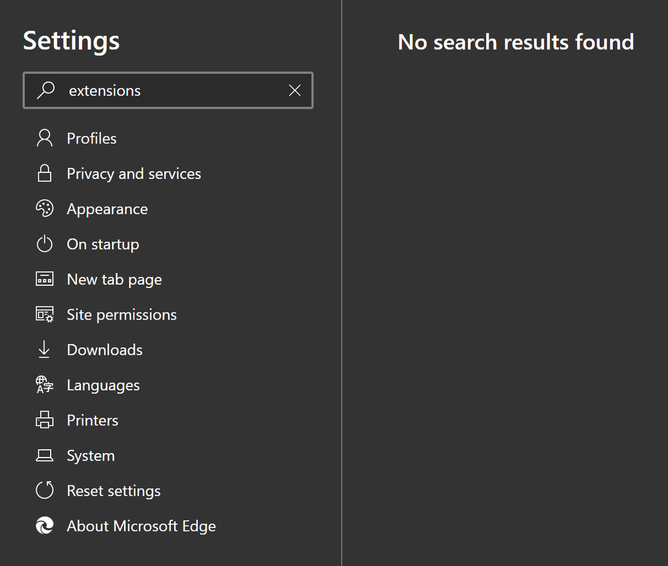This screenshot has height=566, width=668.
Task: Select the On startup section
Action: (x=103, y=244)
